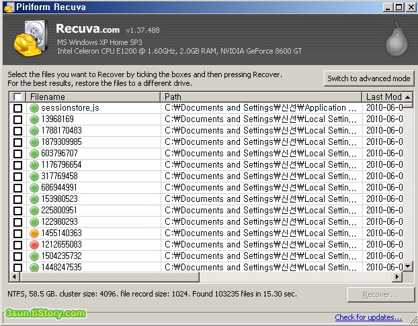
Task: Tick the checkbox for file 317769458
Action: [18, 176]
